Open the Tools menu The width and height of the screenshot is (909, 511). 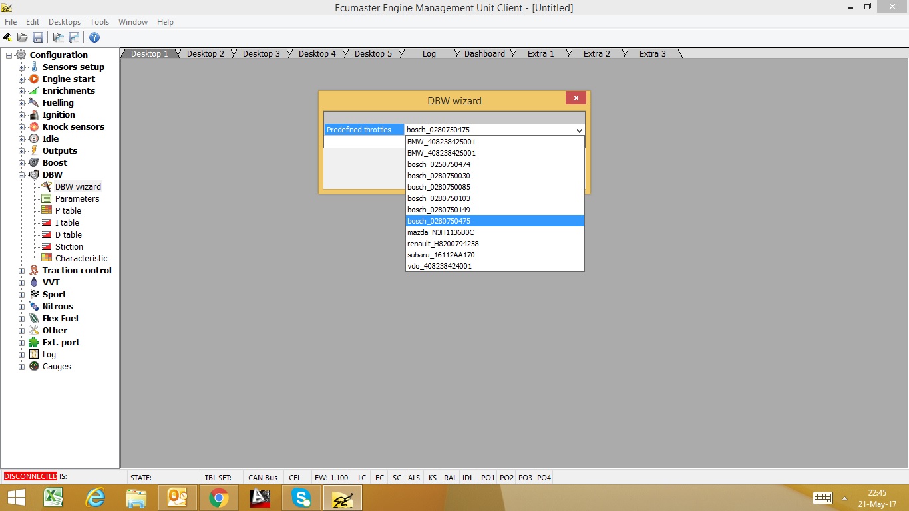pyautogui.click(x=99, y=22)
